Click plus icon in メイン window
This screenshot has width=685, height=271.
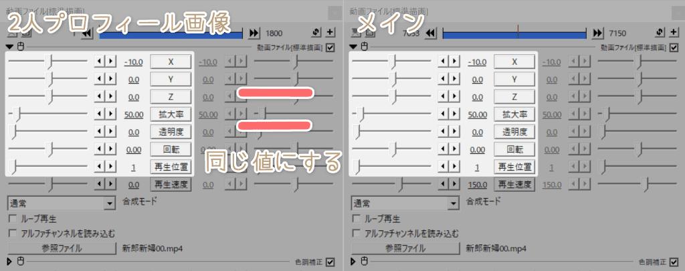(673, 33)
